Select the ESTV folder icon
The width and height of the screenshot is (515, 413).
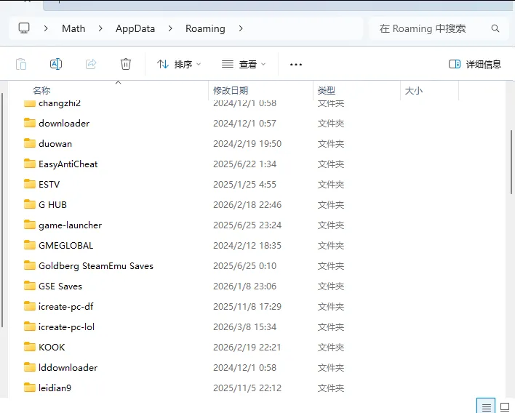(30, 184)
